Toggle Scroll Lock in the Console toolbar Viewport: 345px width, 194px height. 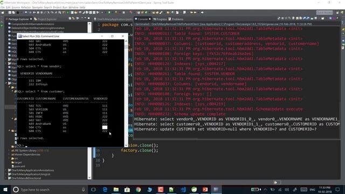coord(298,18)
